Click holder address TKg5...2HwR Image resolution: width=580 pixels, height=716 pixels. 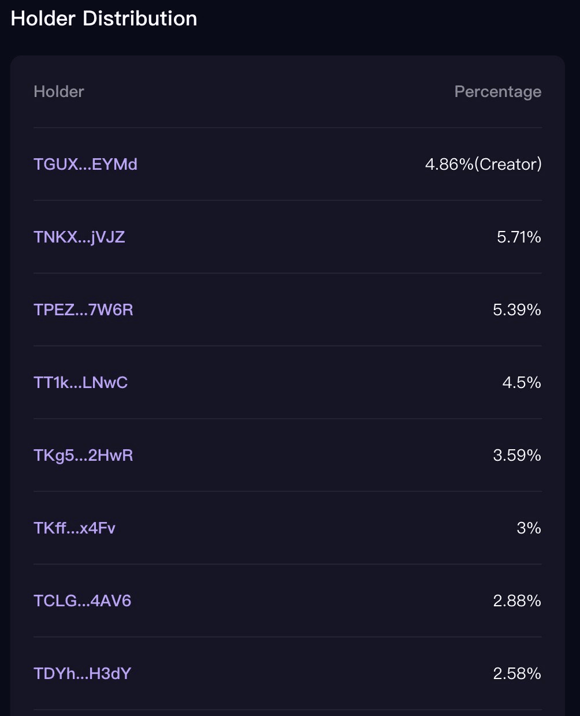coord(83,456)
